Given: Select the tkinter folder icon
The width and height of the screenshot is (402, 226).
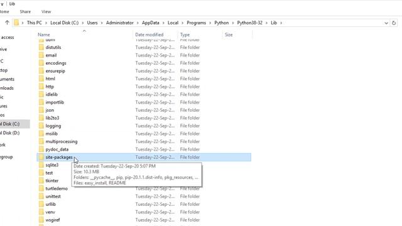Looking at the screenshot, I should click(41, 181).
